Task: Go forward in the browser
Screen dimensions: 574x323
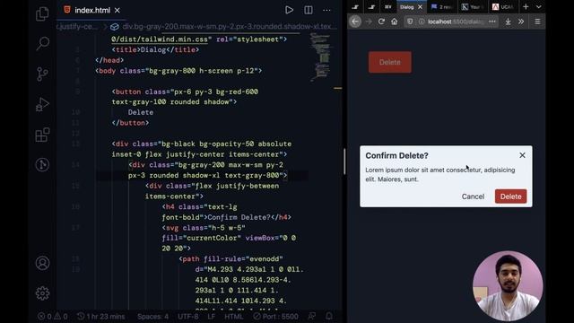Action: pyautogui.click(x=369, y=22)
